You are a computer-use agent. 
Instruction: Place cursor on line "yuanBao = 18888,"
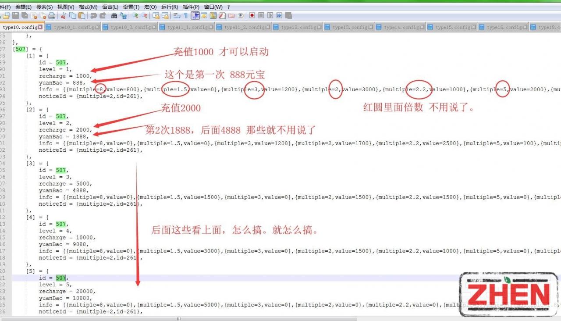coord(66,298)
